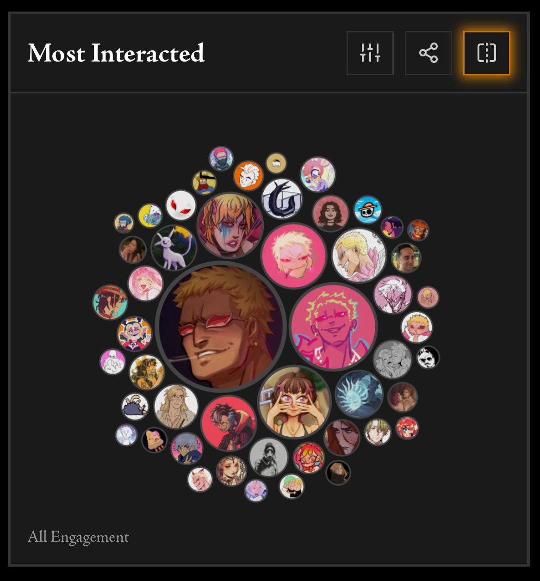Select the real photo man avatar
This screenshot has width=540, height=581.
coord(406,258)
